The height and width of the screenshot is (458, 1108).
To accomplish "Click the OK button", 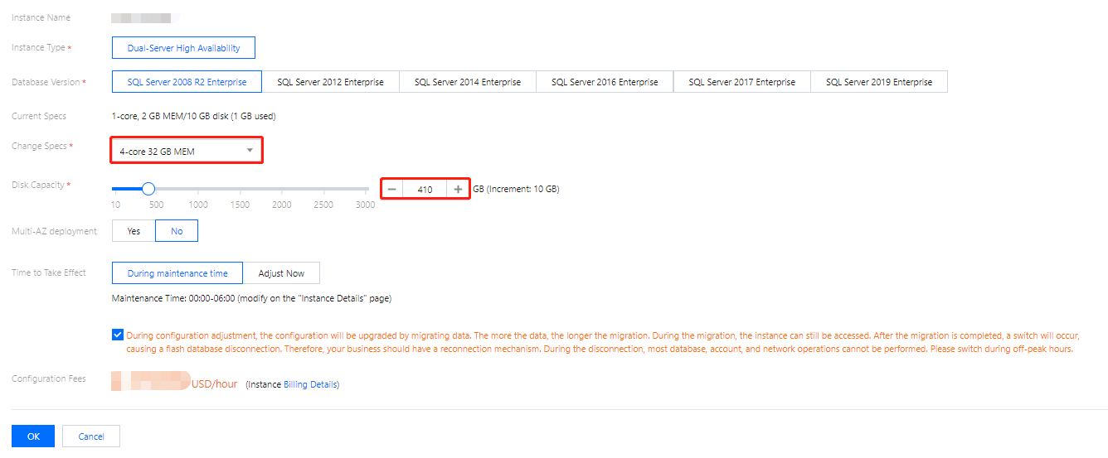I will tap(33, 436).
